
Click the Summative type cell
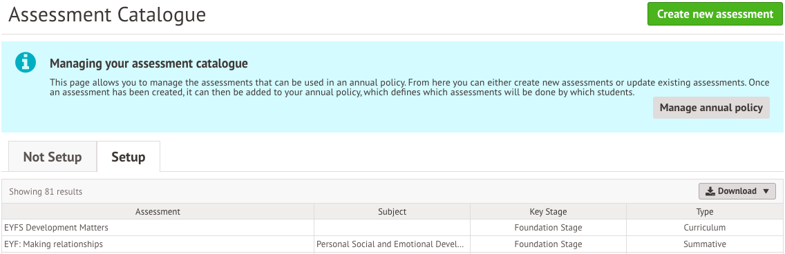704,244
